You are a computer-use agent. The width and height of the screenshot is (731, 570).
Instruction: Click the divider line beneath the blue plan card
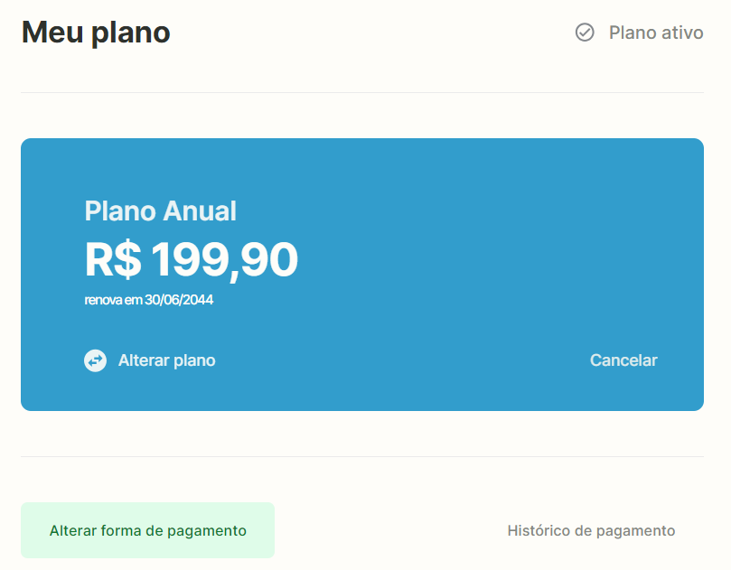[362, 457]
